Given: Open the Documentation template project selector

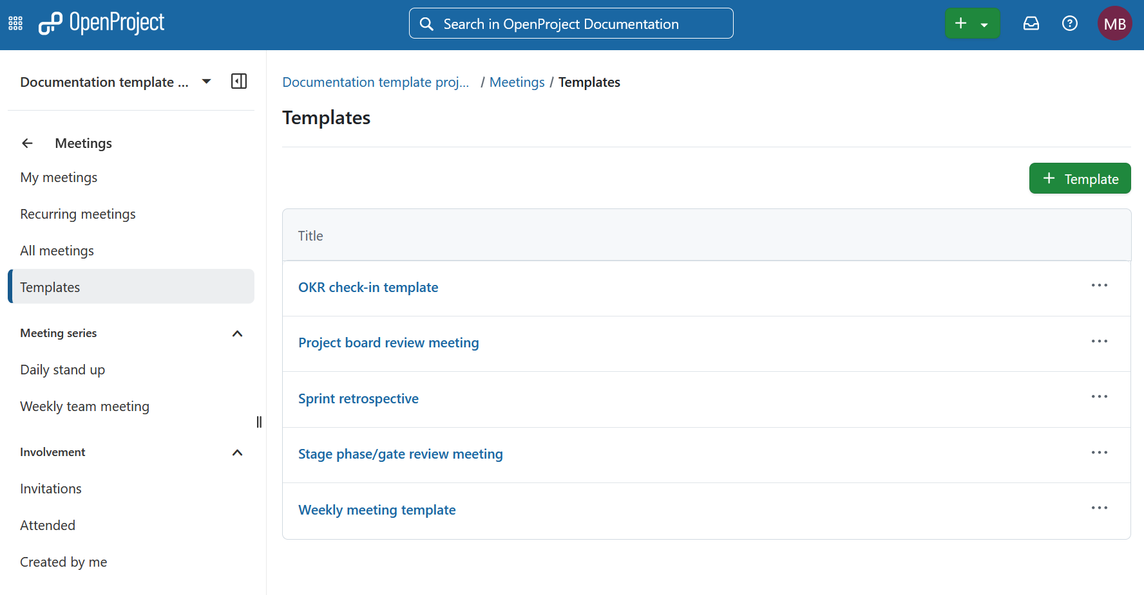Looking at the screenshot, I should tap(116, 82).
